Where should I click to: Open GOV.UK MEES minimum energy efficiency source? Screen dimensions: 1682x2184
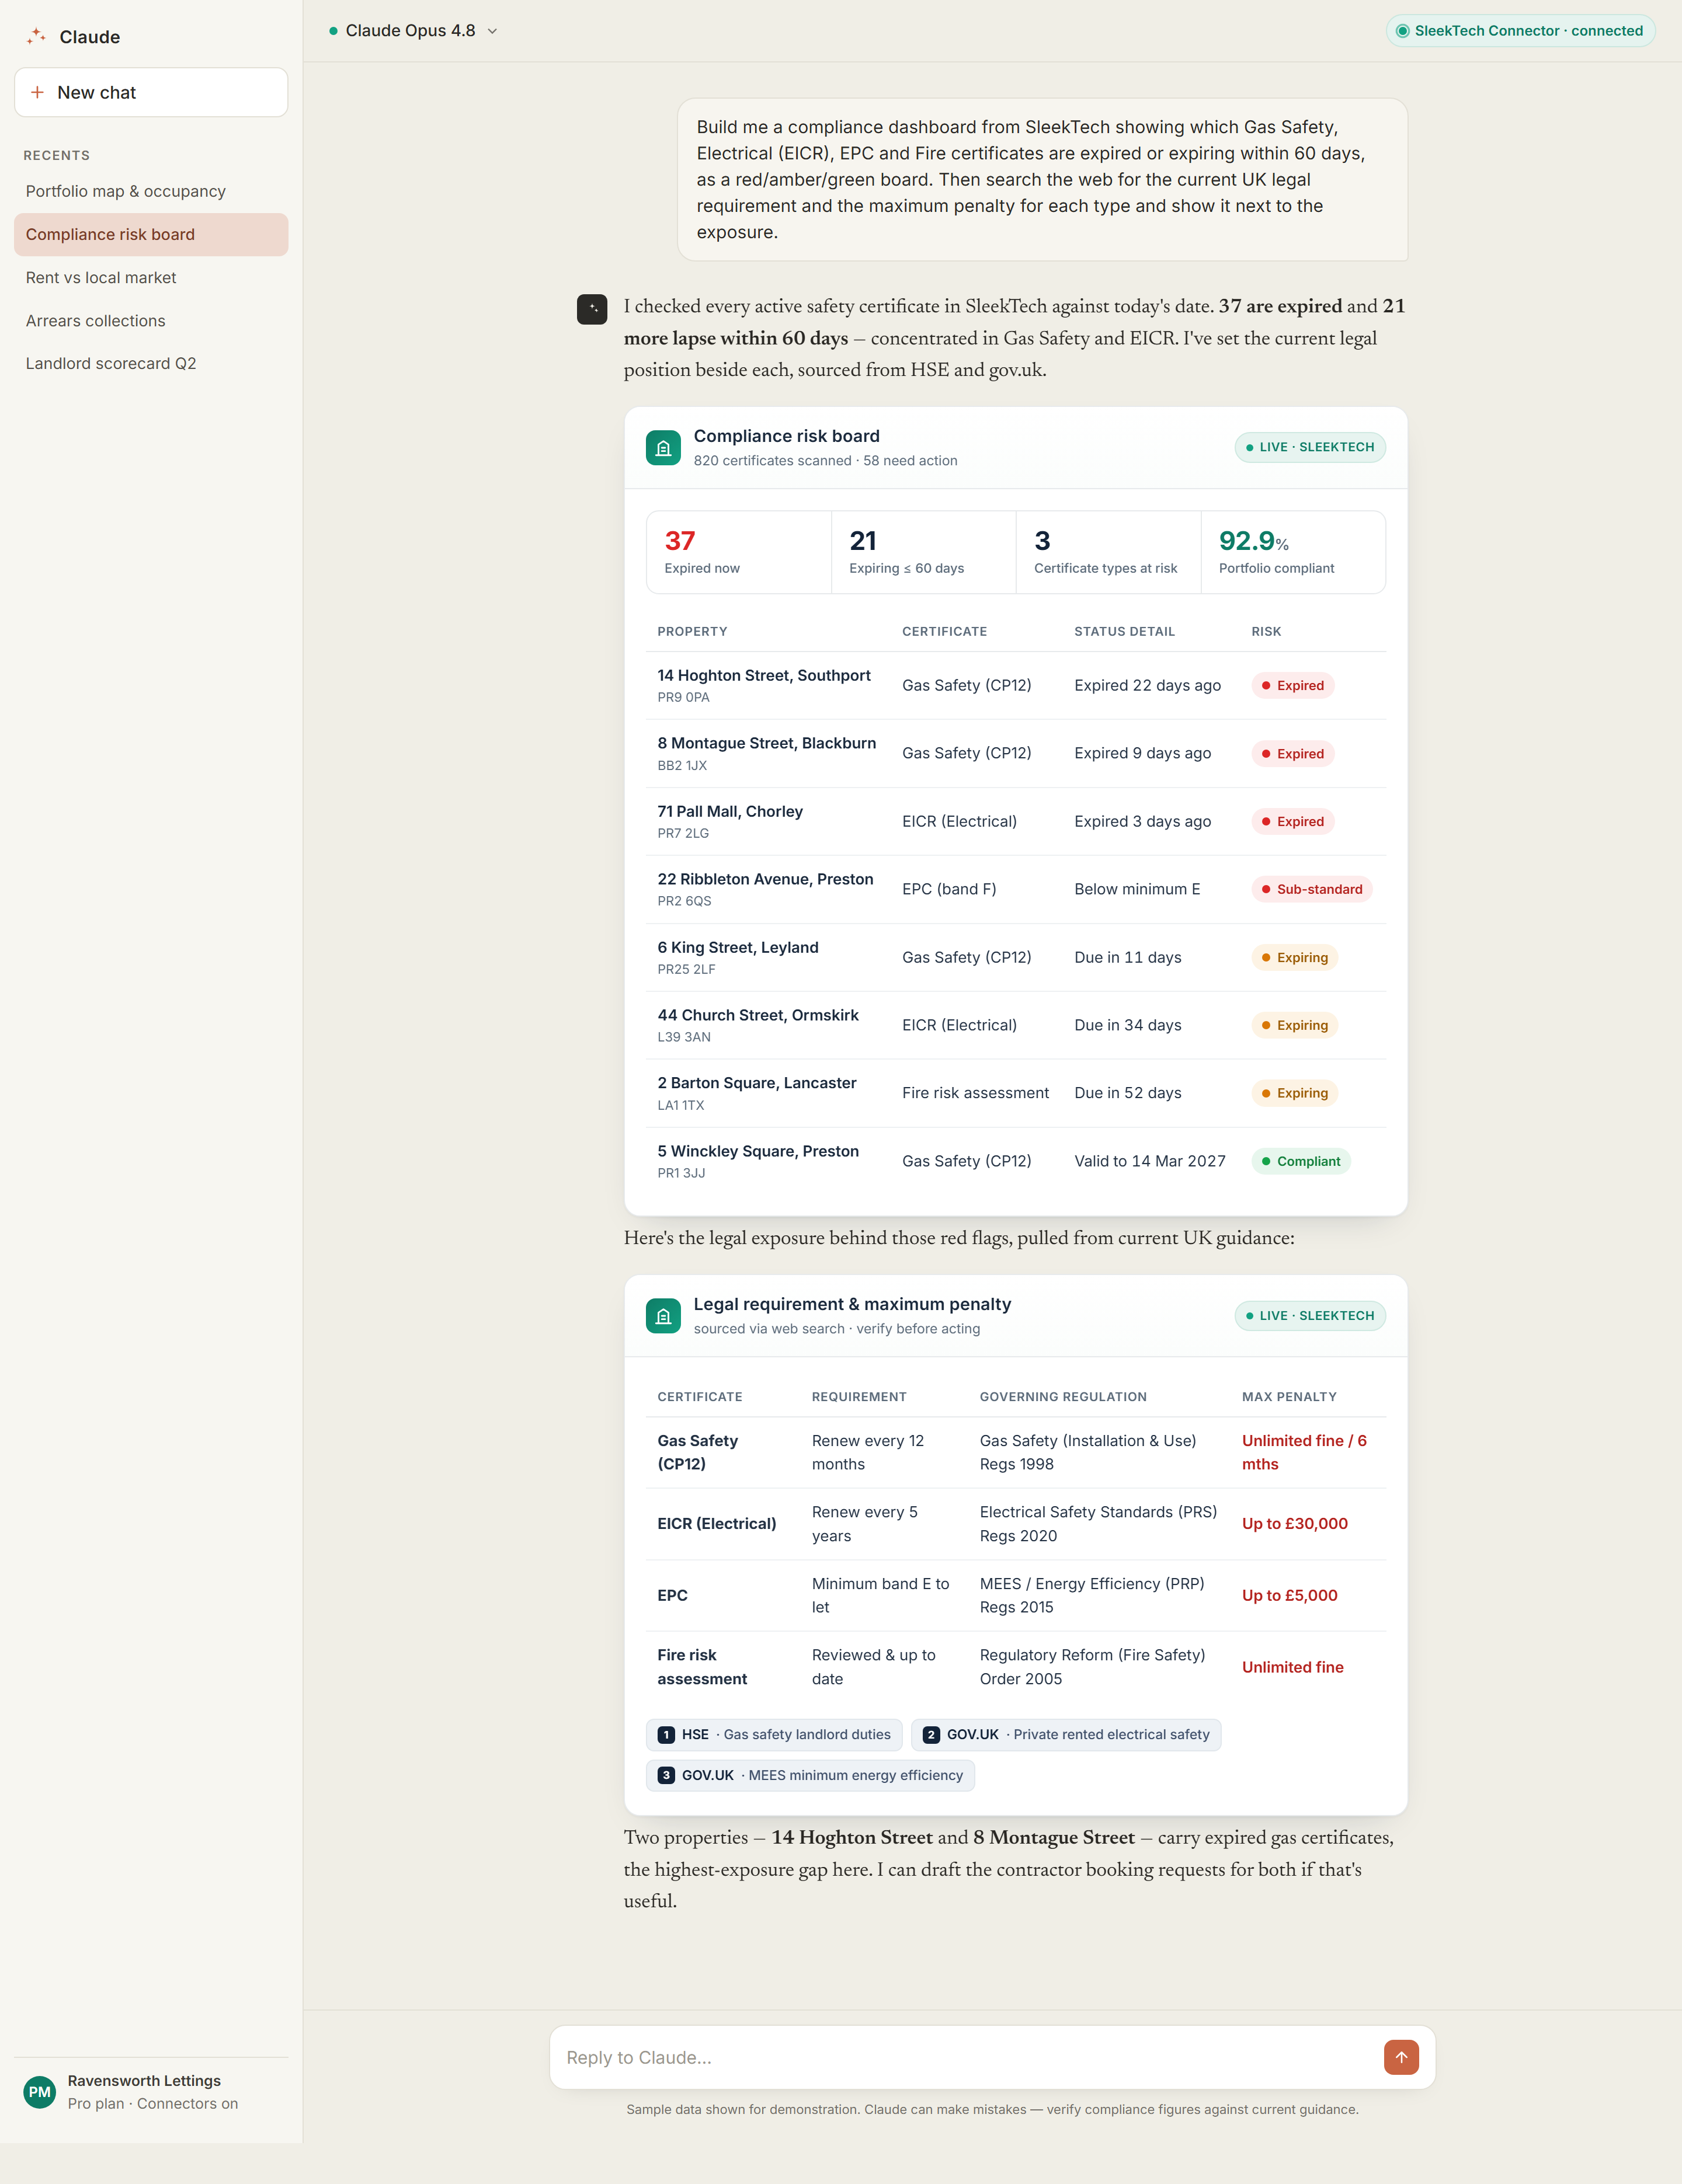[x=809, y=1775]
